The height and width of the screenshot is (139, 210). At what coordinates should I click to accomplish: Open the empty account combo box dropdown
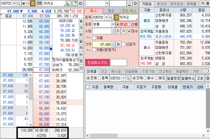(107, 4)
